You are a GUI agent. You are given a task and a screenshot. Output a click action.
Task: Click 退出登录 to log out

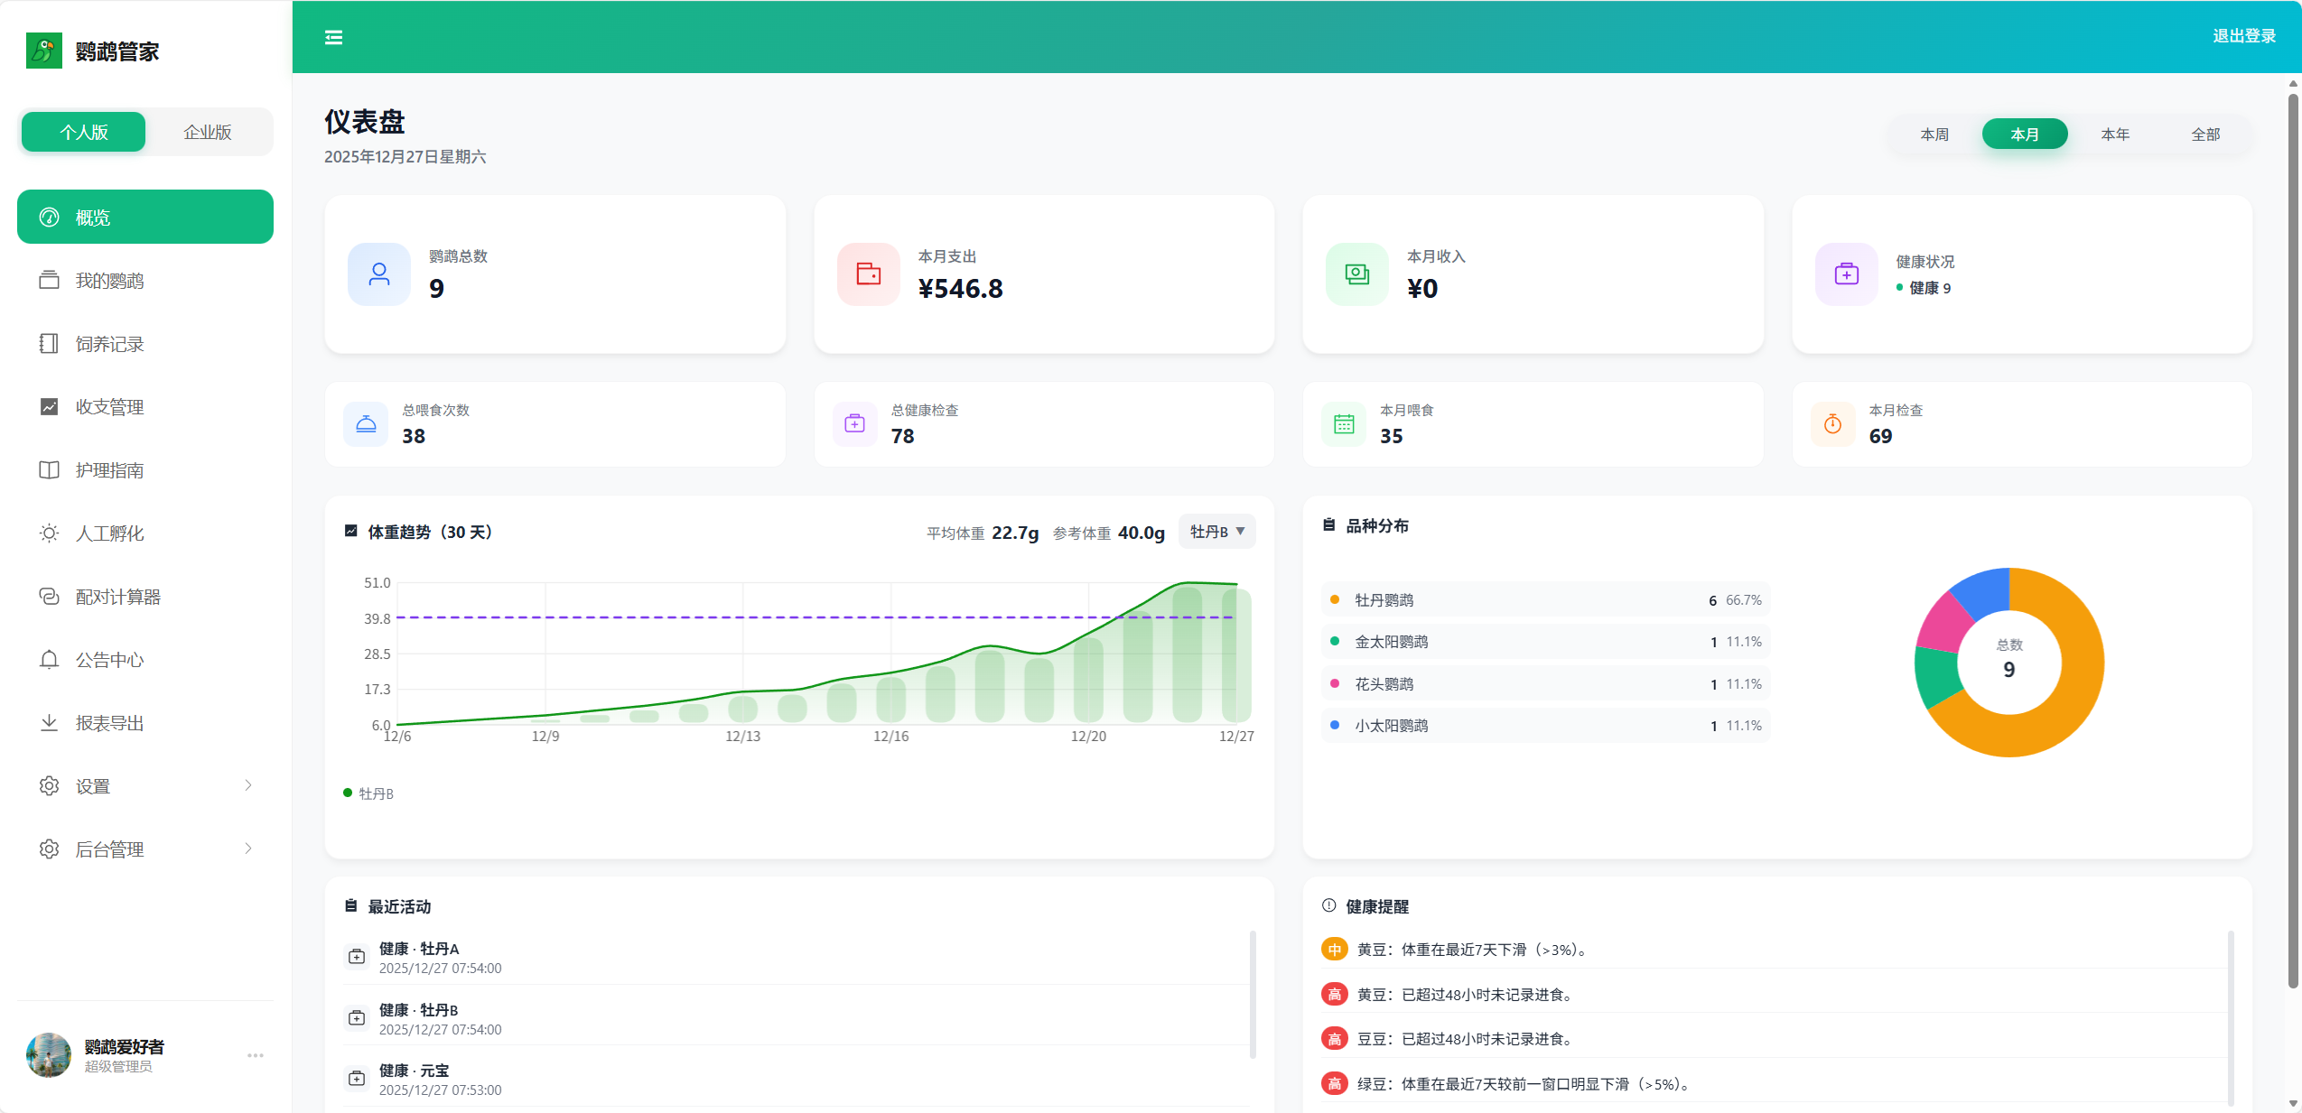pos(2243,36)
